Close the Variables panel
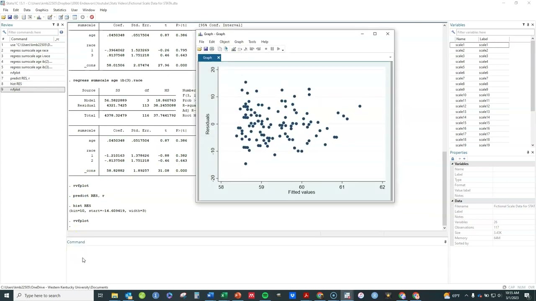The height and width of the screenshot is (301, 536). coord(533,25)
